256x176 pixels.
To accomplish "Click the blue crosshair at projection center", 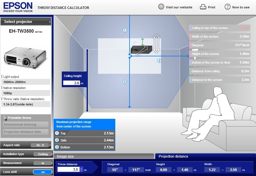I will 130,56.
